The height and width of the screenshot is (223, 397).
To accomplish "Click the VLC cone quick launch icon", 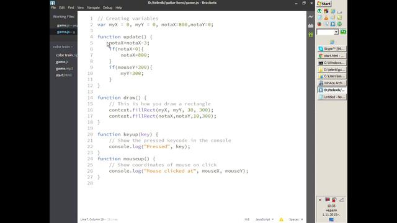I will click(326, 18).
